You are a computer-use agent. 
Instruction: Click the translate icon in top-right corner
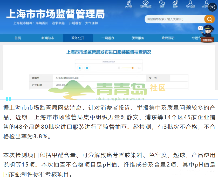tap(212, 6)
